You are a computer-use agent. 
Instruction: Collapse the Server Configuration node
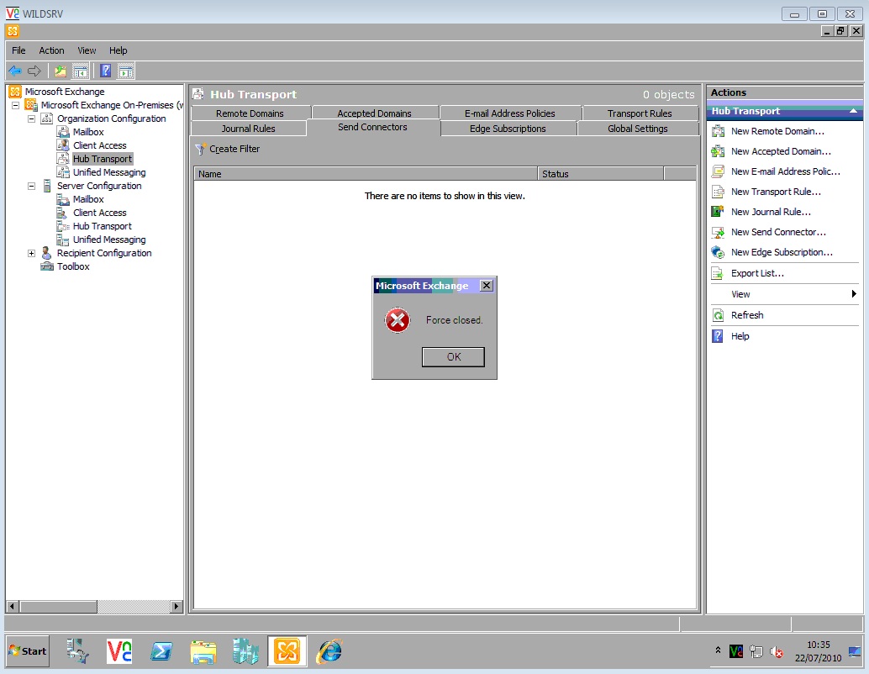[32, 187]
